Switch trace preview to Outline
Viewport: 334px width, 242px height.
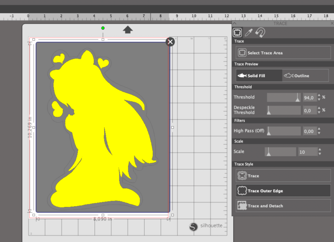click(305, 76)
